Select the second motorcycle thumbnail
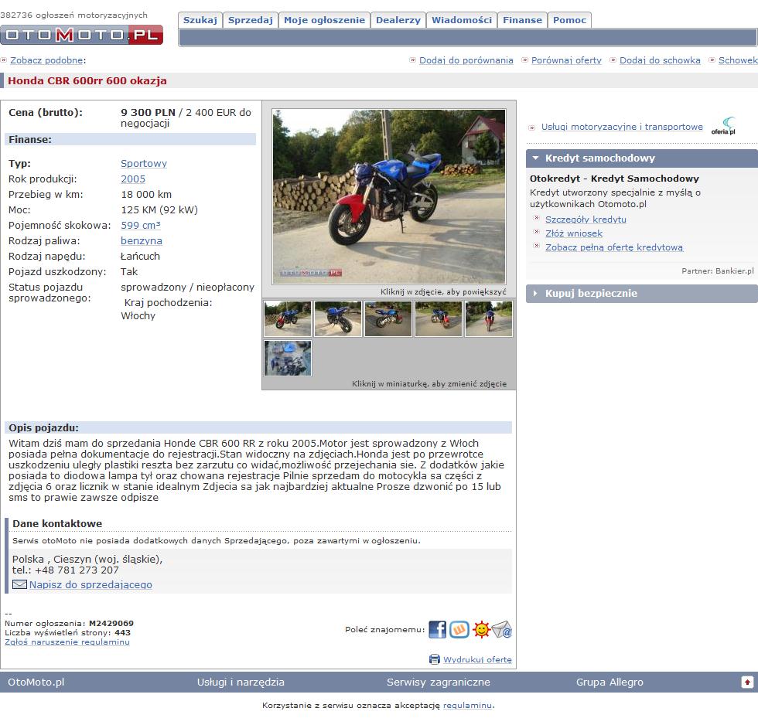758x725 pixels. click(x=338, y=318)
